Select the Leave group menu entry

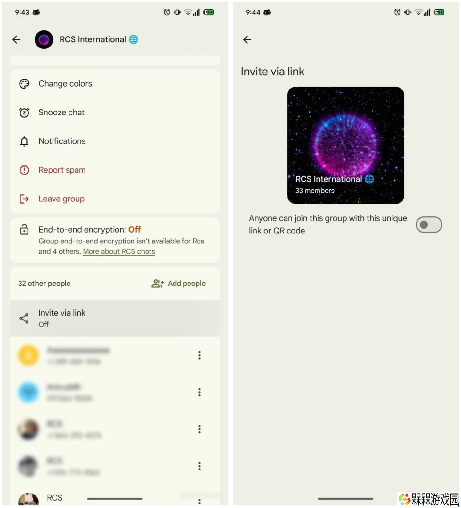(x=115, y=199)
